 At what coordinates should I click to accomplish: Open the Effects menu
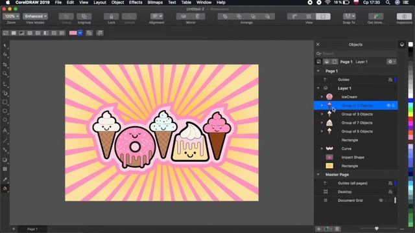(136, 3)
